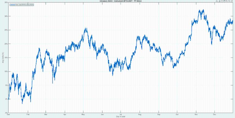Select the Pan hand tool
Screen dimensions: 235x118
tap(224, 1)
